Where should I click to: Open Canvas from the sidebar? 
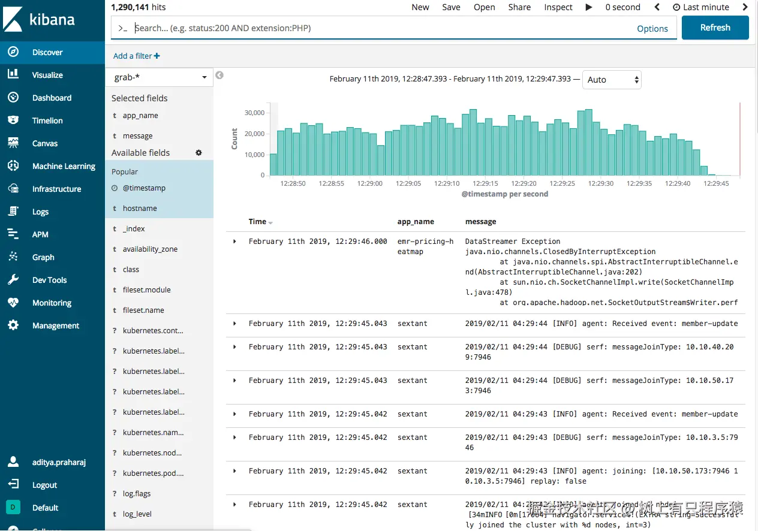(13, 143)
